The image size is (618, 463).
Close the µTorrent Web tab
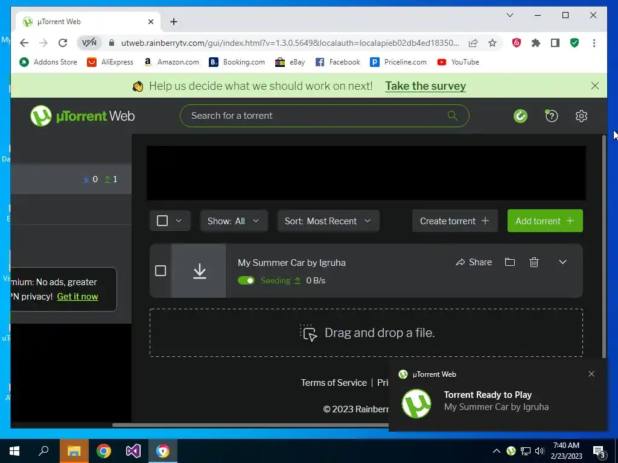click(150, 22)
